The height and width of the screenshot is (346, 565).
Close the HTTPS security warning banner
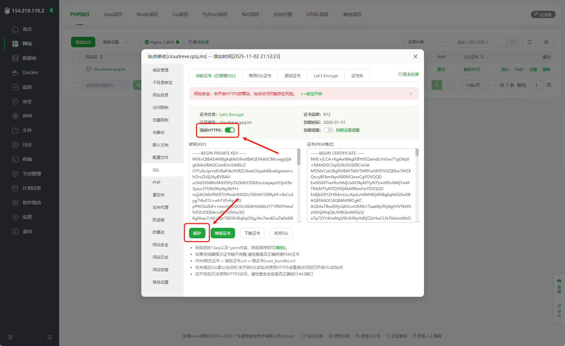[411, 94]
